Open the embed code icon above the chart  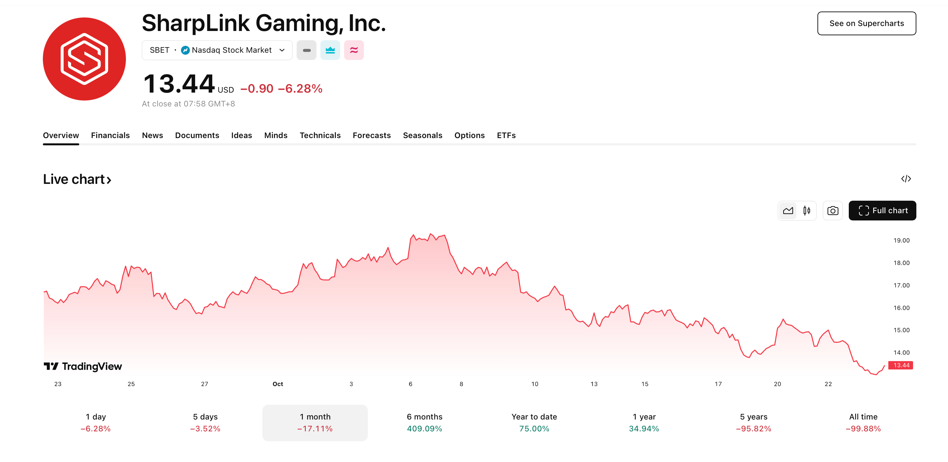coord(906,179)
